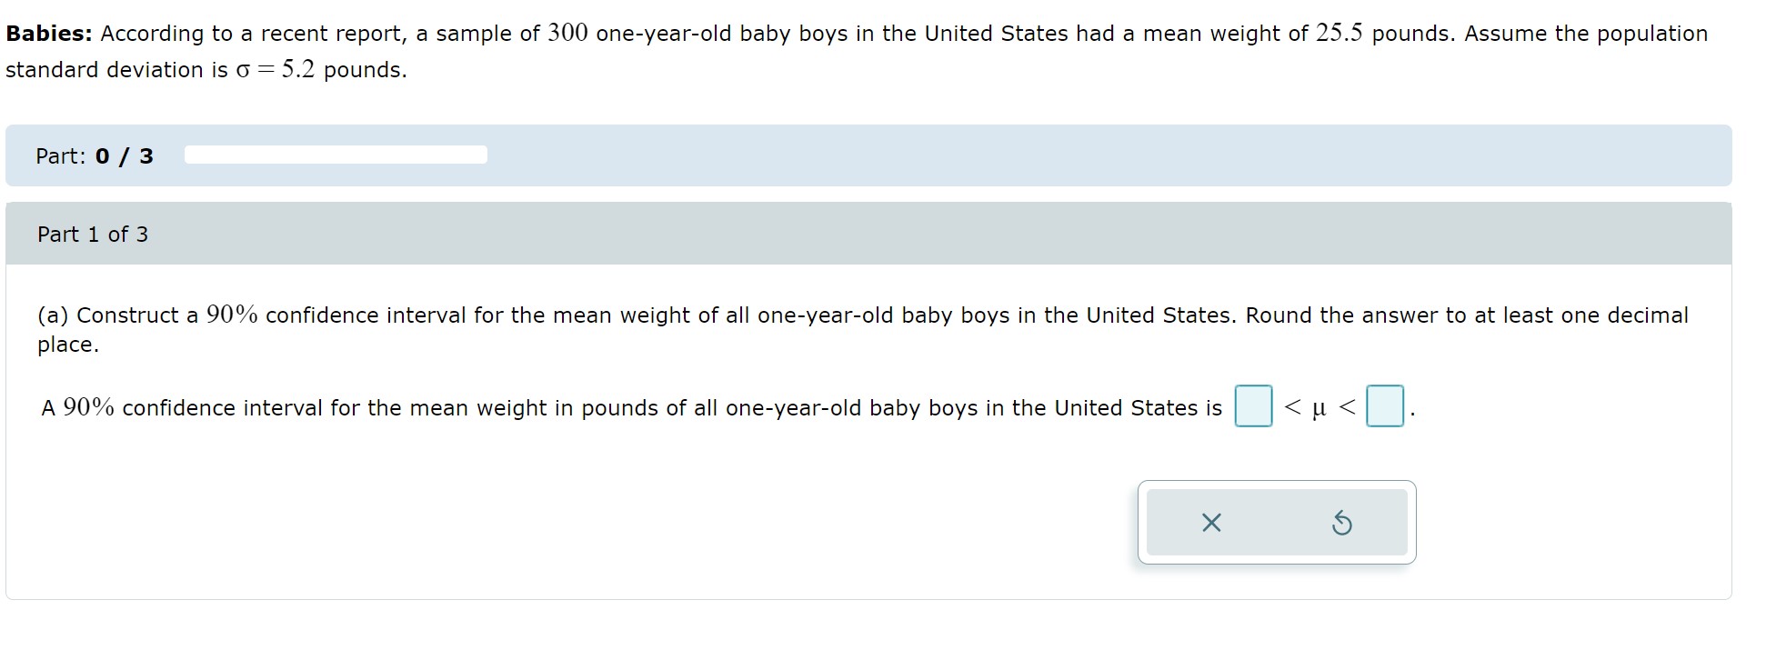Click the clear icon in the answer toolbar
The width and height of the screenshot is (1766, 650).
[1210, 523]
